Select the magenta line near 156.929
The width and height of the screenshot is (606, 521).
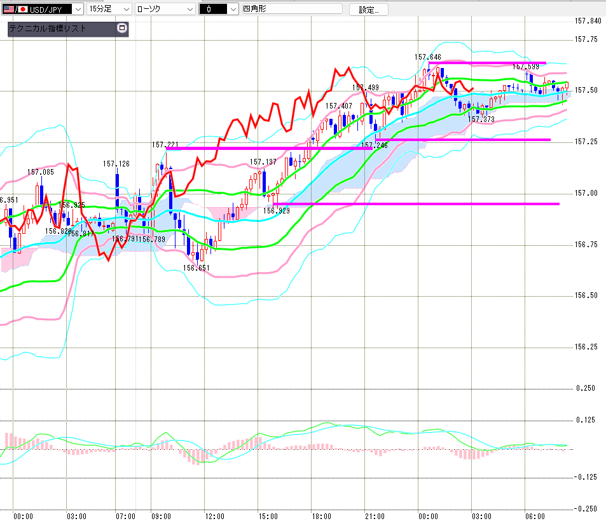[416, 203]
